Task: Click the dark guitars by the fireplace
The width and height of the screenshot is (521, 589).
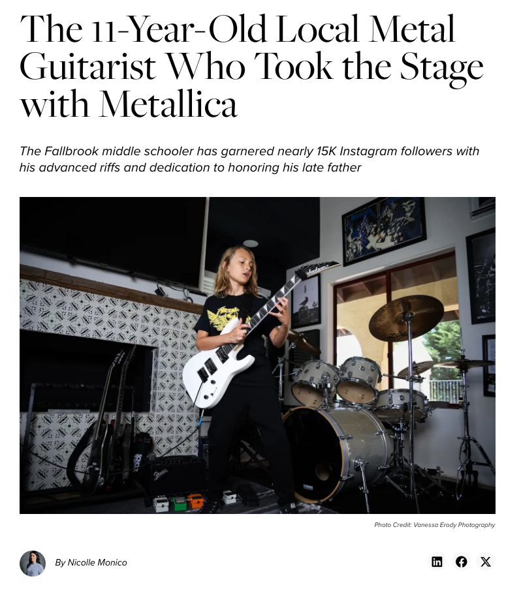Action: click(x=109, y=421)
